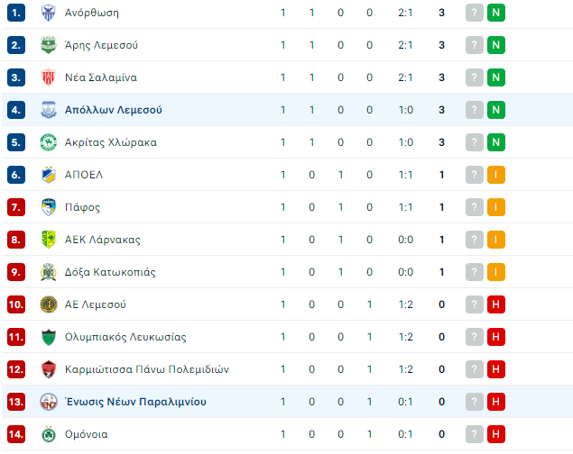Open the Απόλλων Λεμεσού team link
This screenshot has height=454, width=573.
click(114, 110)
